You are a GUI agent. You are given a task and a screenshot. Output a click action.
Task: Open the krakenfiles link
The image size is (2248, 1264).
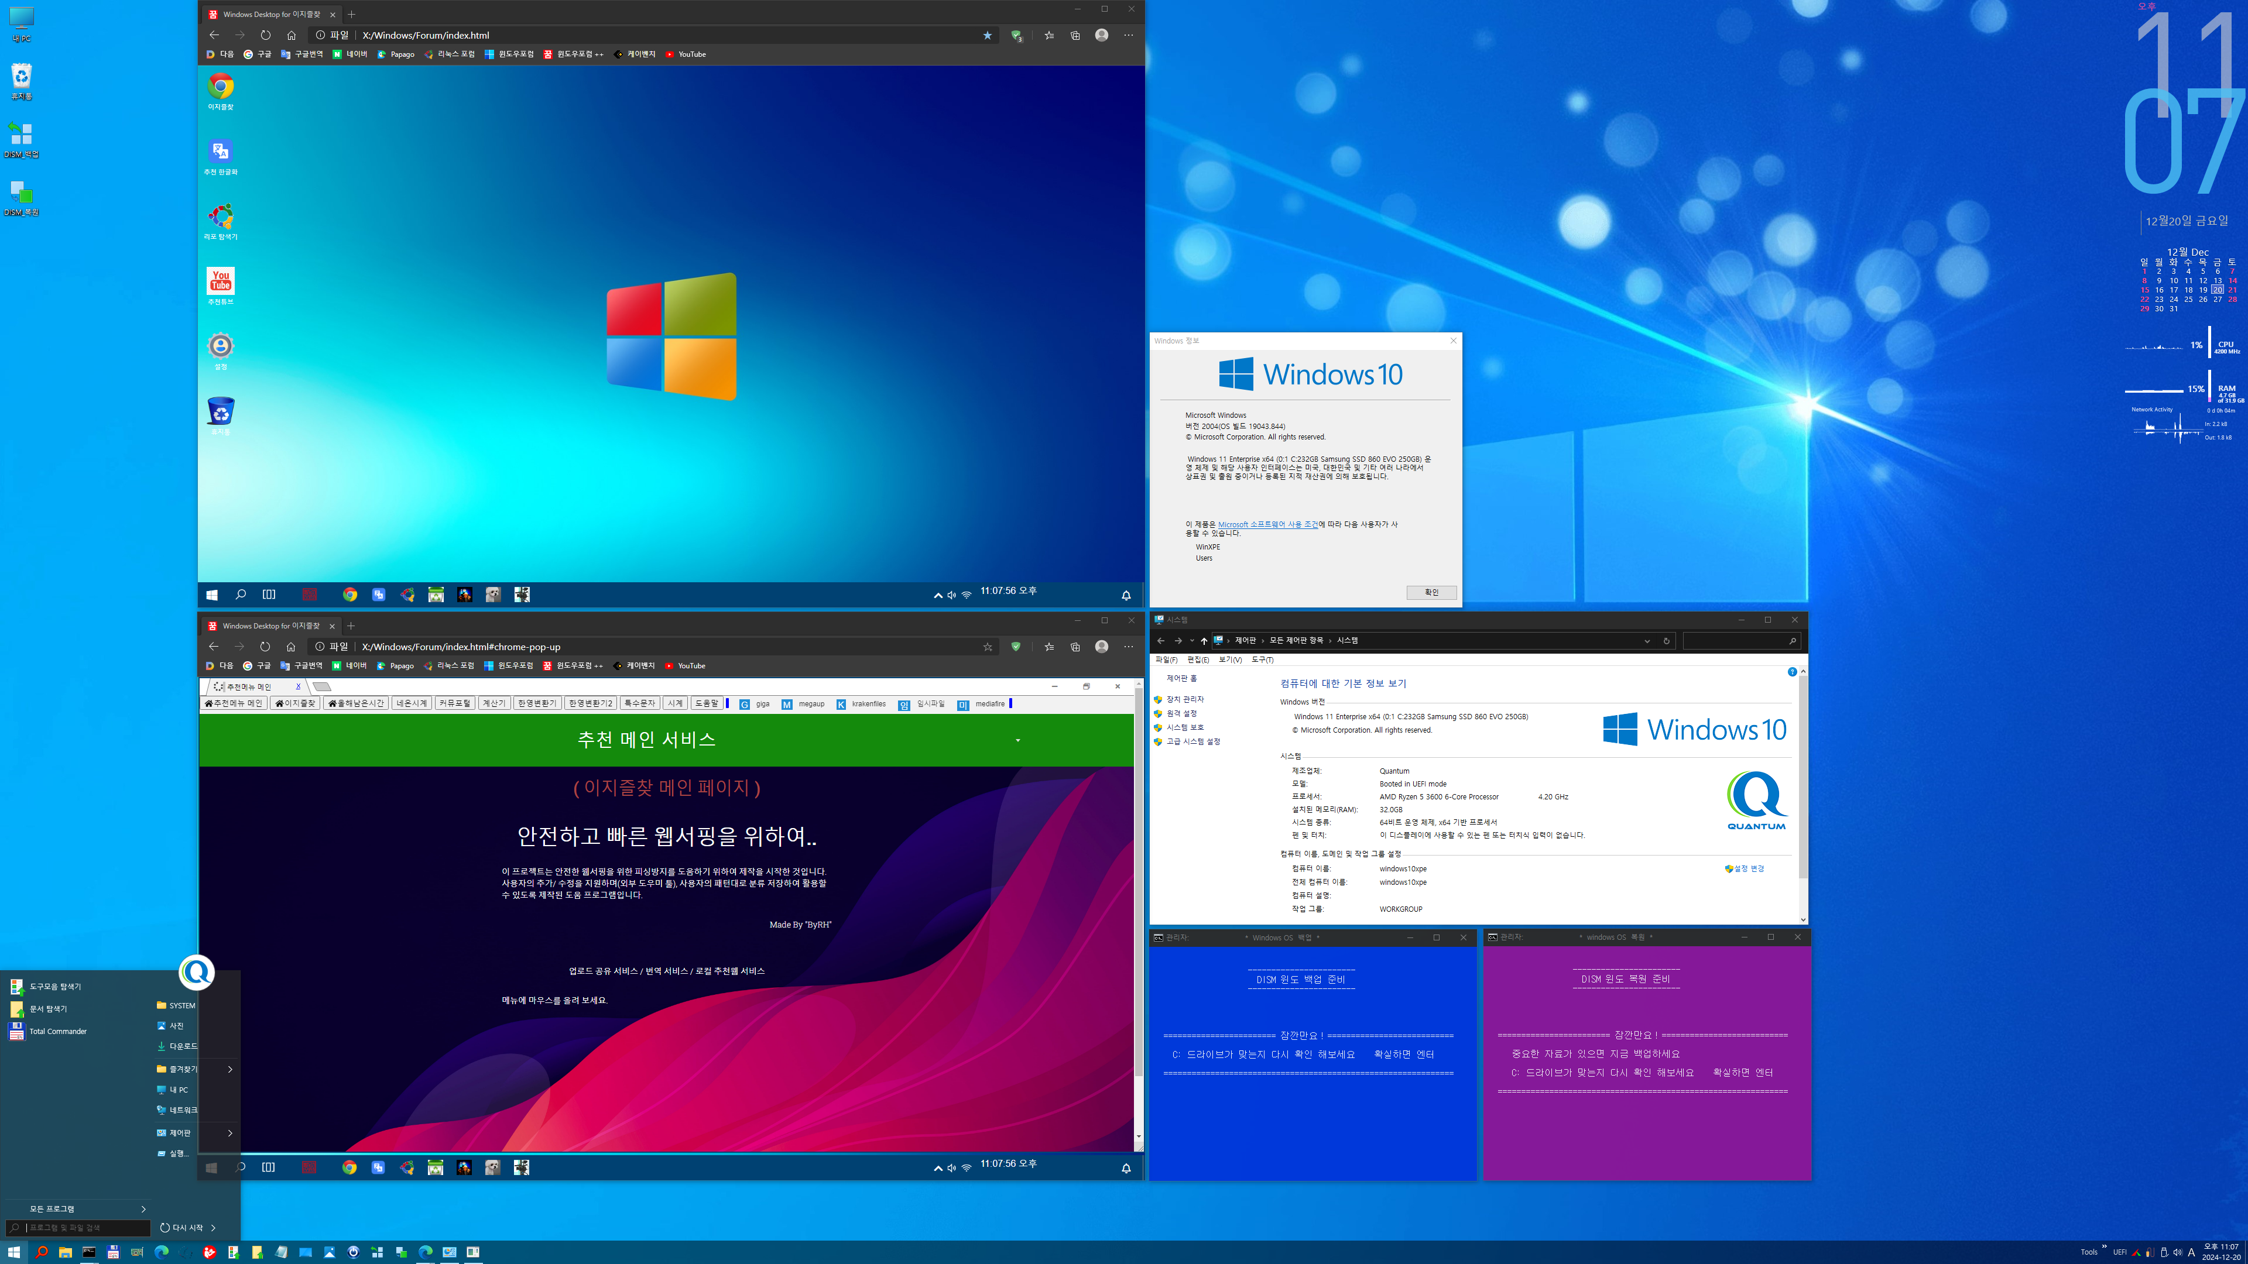click(x=861, y=704)
